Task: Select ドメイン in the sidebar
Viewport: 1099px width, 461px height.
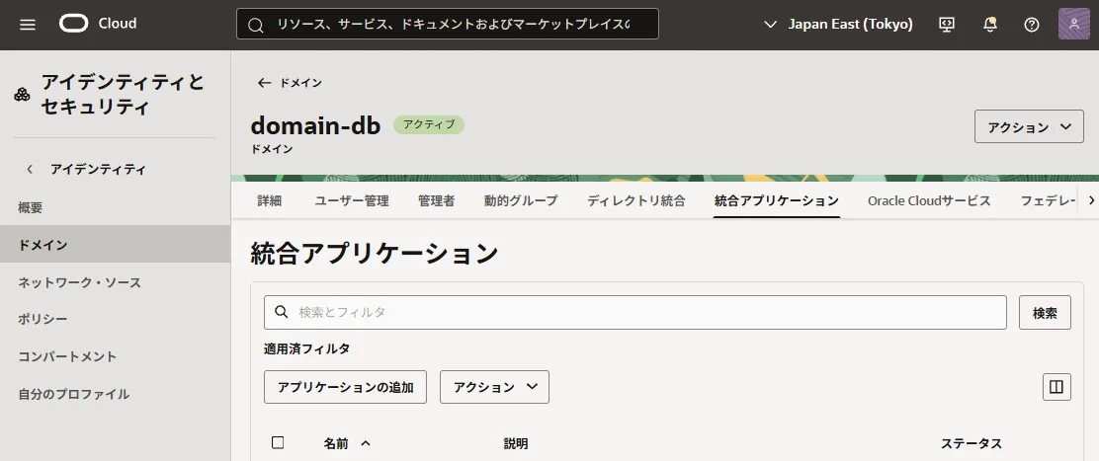Action: [115, 244]
